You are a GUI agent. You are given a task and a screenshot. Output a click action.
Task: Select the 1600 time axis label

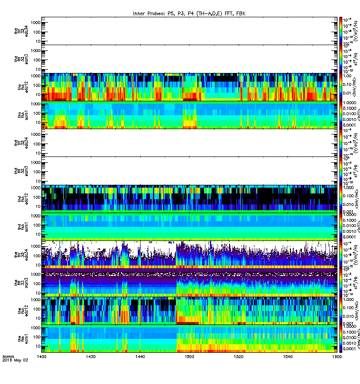coord(337,357)
